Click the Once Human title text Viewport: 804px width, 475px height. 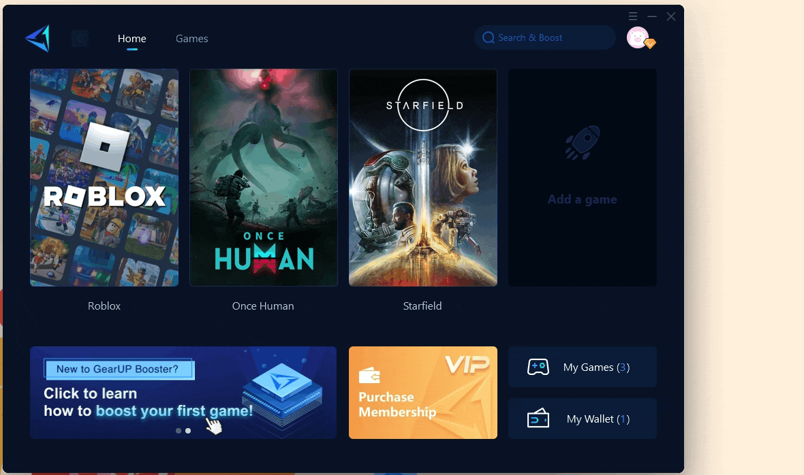[x=263, y=306]
